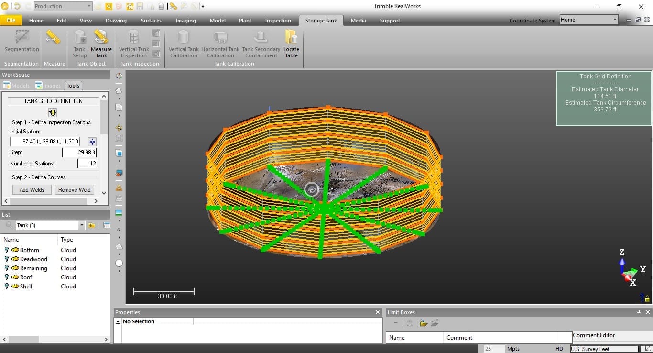Open the U.S. Survey Feet units selector
The height and width of the screenshot is (353, 653).
(604, 349)
